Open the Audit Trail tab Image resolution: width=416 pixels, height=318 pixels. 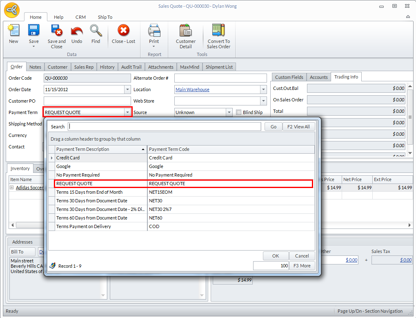pyautogui.click(x=131, y=67)
